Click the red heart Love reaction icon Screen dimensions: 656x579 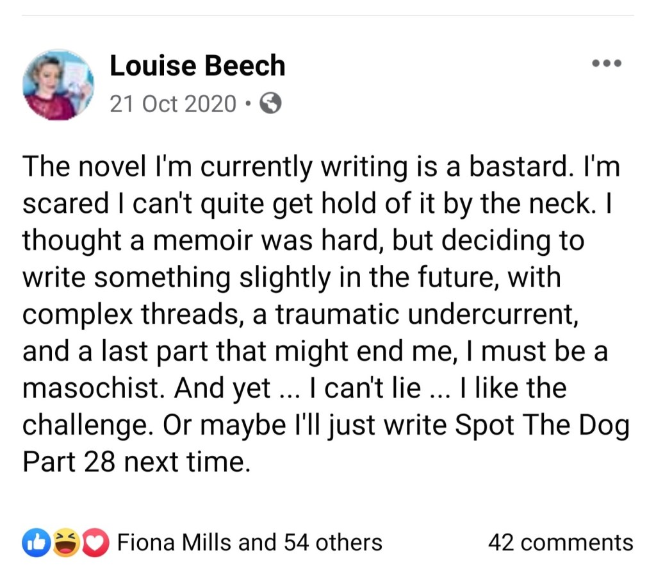click(x=95, y=543)
